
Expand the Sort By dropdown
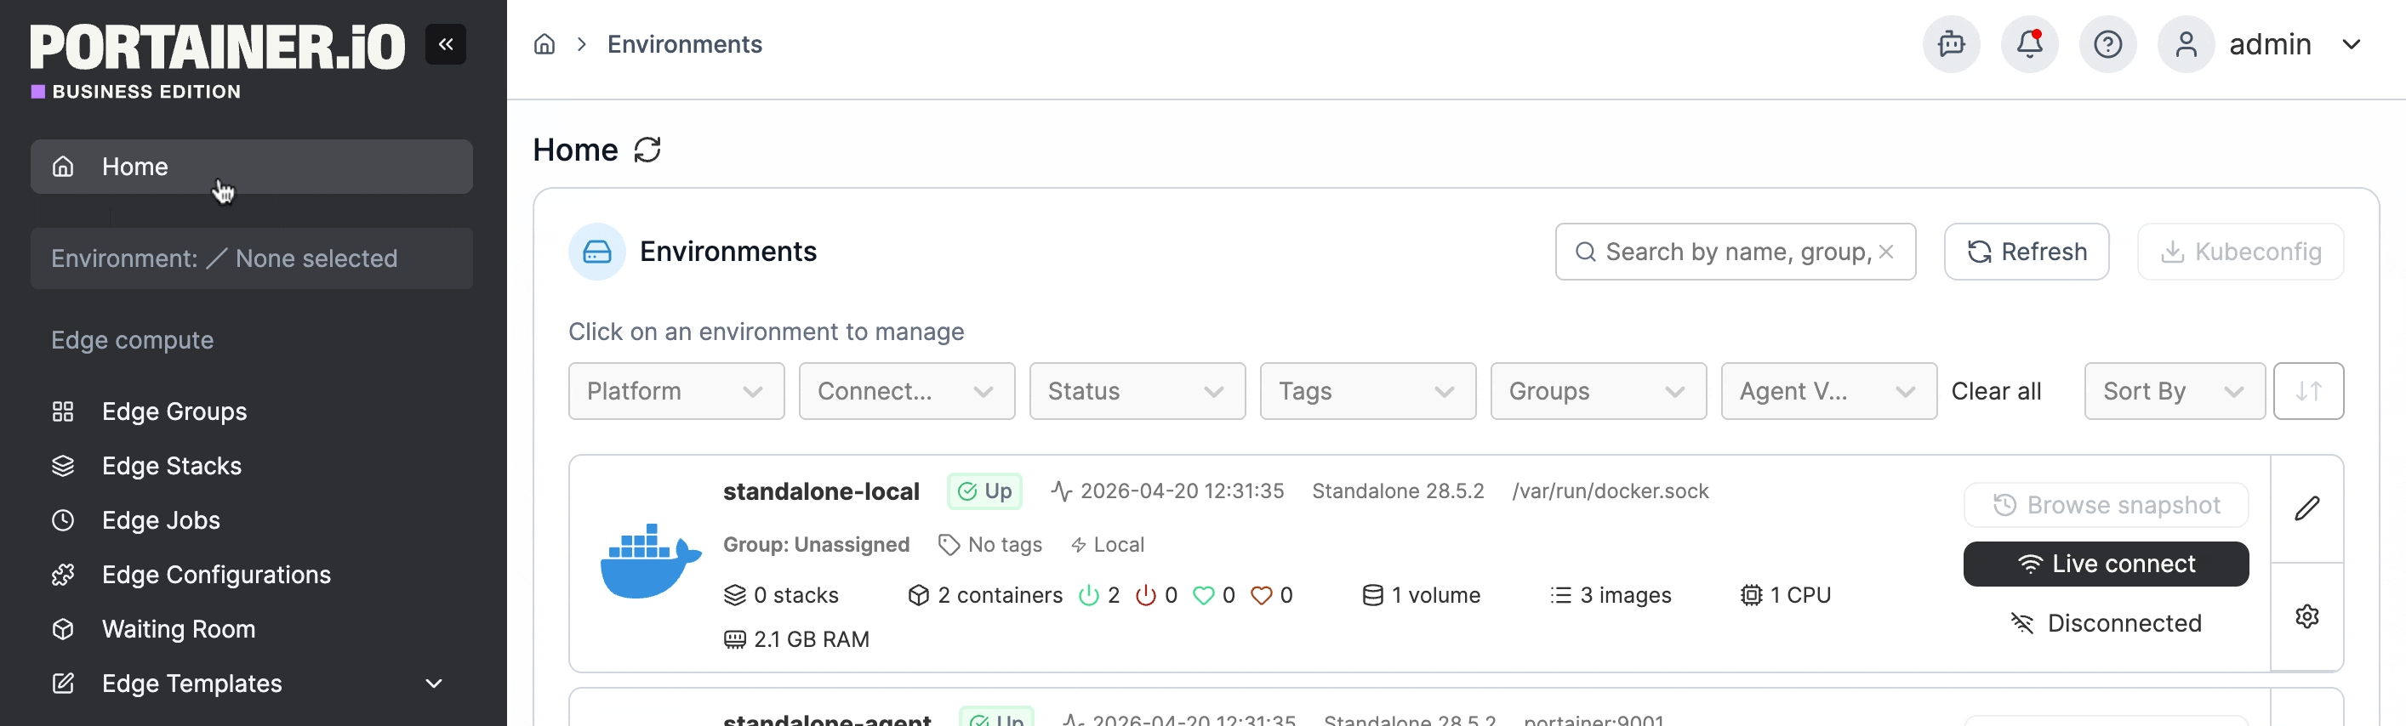pos(2175,391)
